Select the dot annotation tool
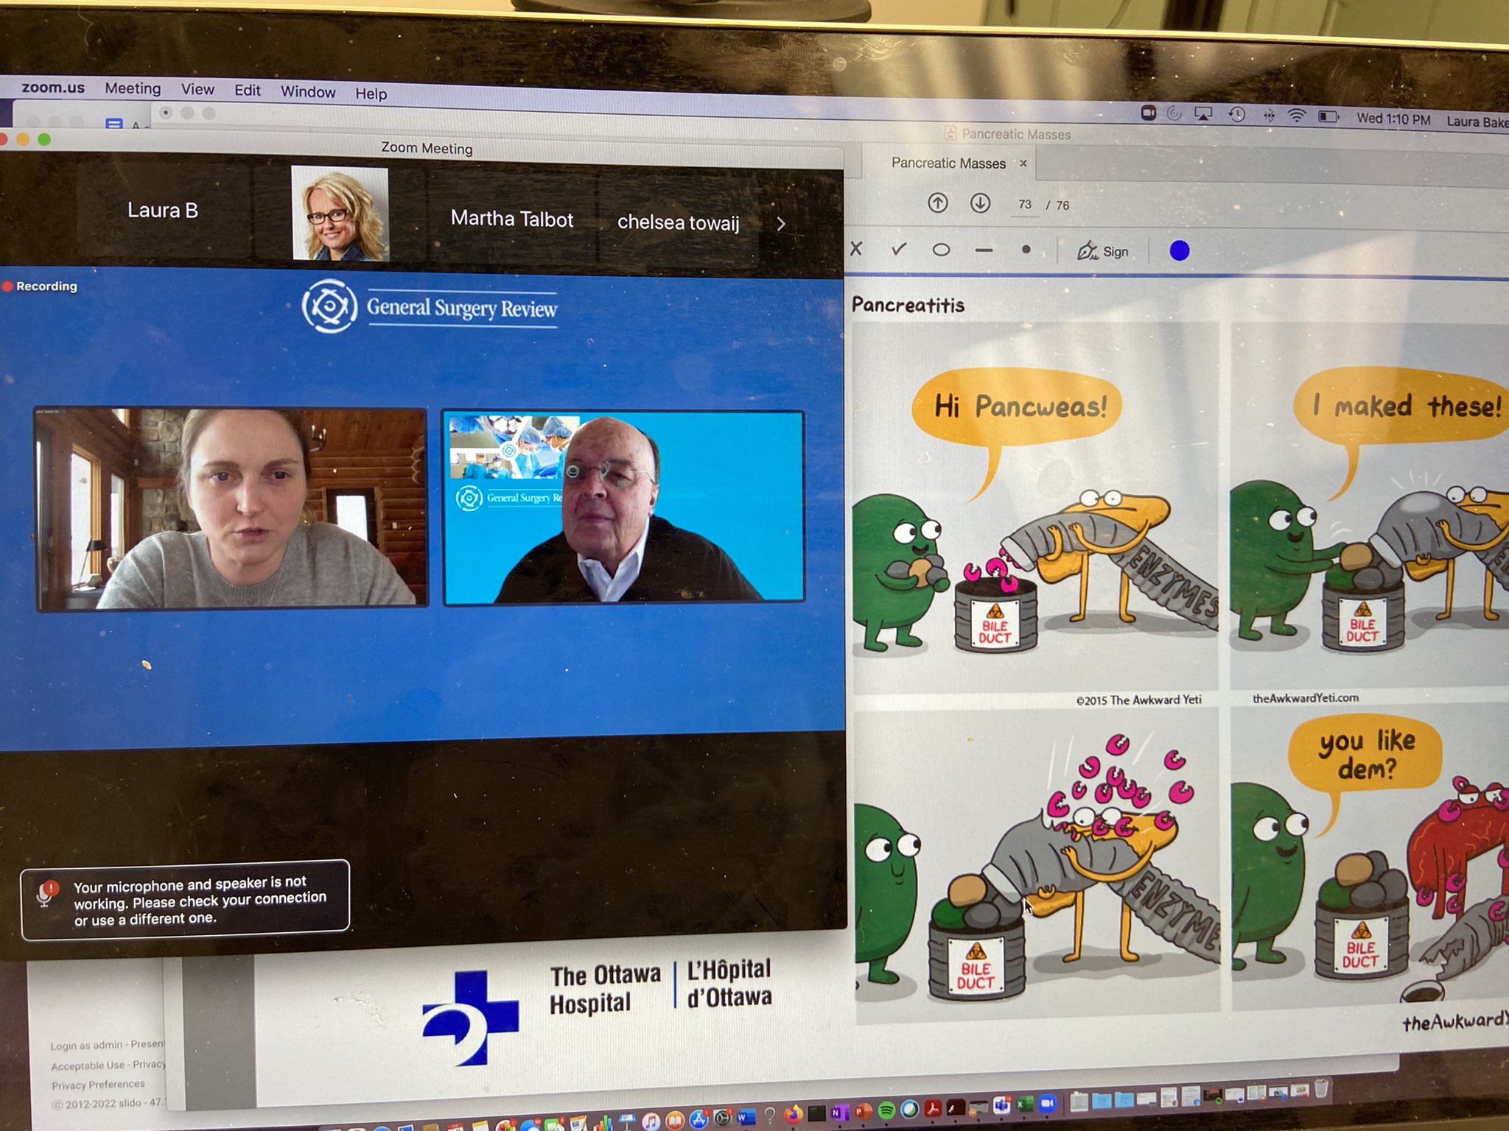 tap(1026, 250)
